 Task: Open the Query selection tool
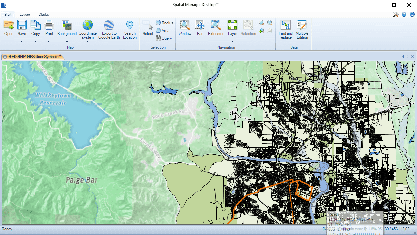point(164,38)
